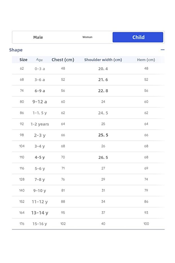175x263 pixels.
Task: Click the 9-12 a age cell
Action: pos(40,102)
